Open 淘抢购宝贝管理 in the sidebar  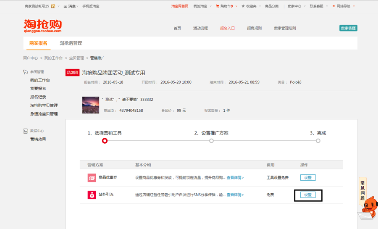(44, 105)
